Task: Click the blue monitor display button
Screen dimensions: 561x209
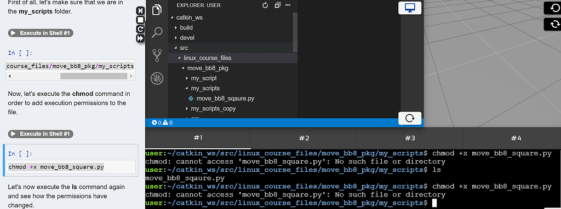Action: 410,8
